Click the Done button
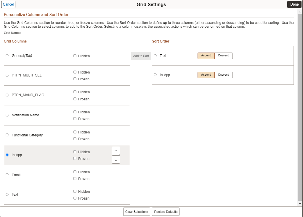This screenshot has width=303, height=217. [294, 4]
